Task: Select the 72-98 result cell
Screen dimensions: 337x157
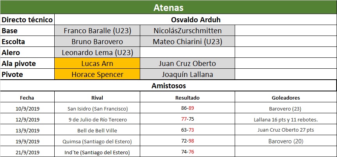Action: coord(187,141)
